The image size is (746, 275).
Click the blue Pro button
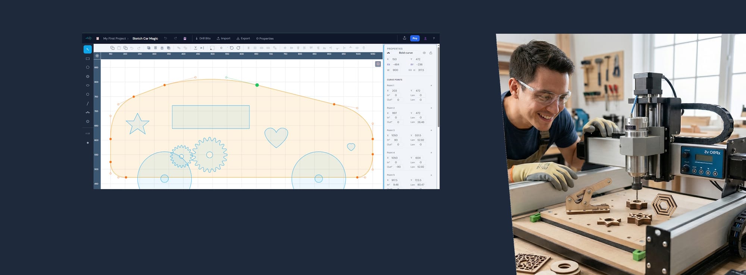coord(415,38)
